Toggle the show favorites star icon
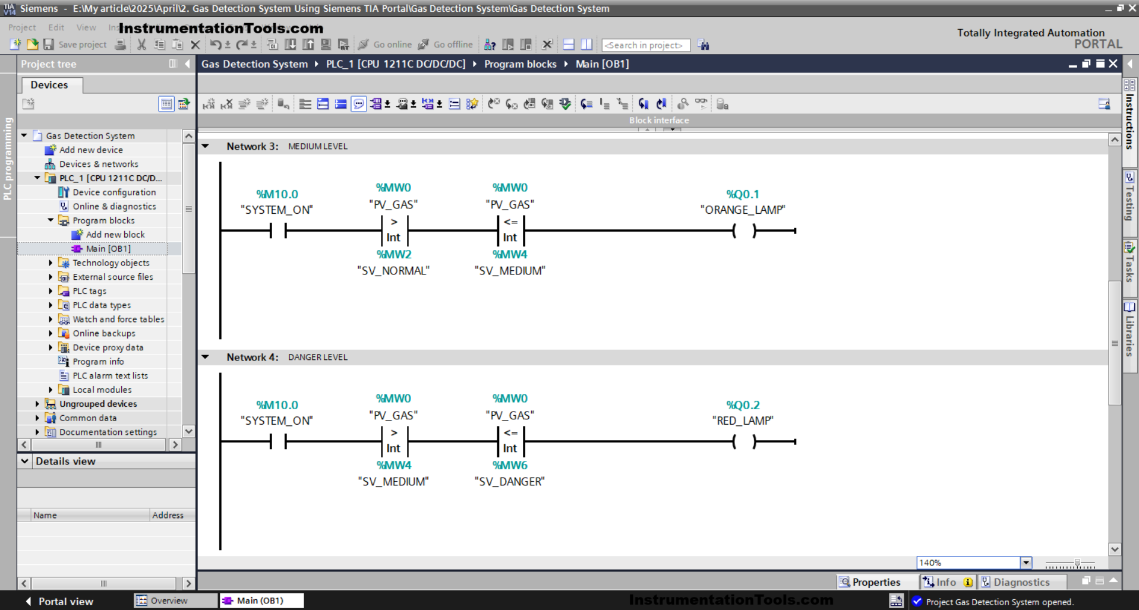The height and width of the screenshot is (610, 1139). coord(472,105)
